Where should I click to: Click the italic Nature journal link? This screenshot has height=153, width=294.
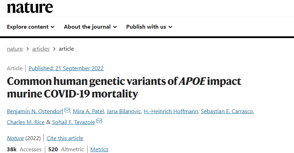[x=15, y=138]
